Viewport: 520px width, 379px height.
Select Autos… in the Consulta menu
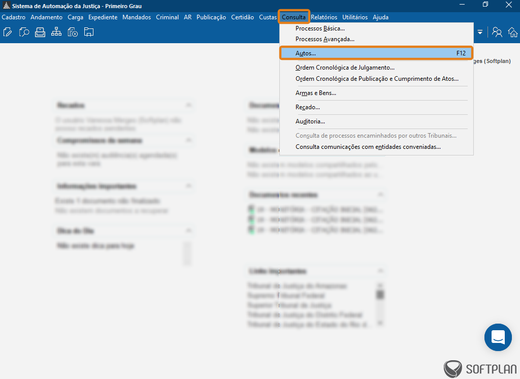376,53
